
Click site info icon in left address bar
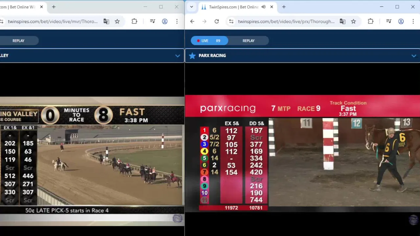2,21
